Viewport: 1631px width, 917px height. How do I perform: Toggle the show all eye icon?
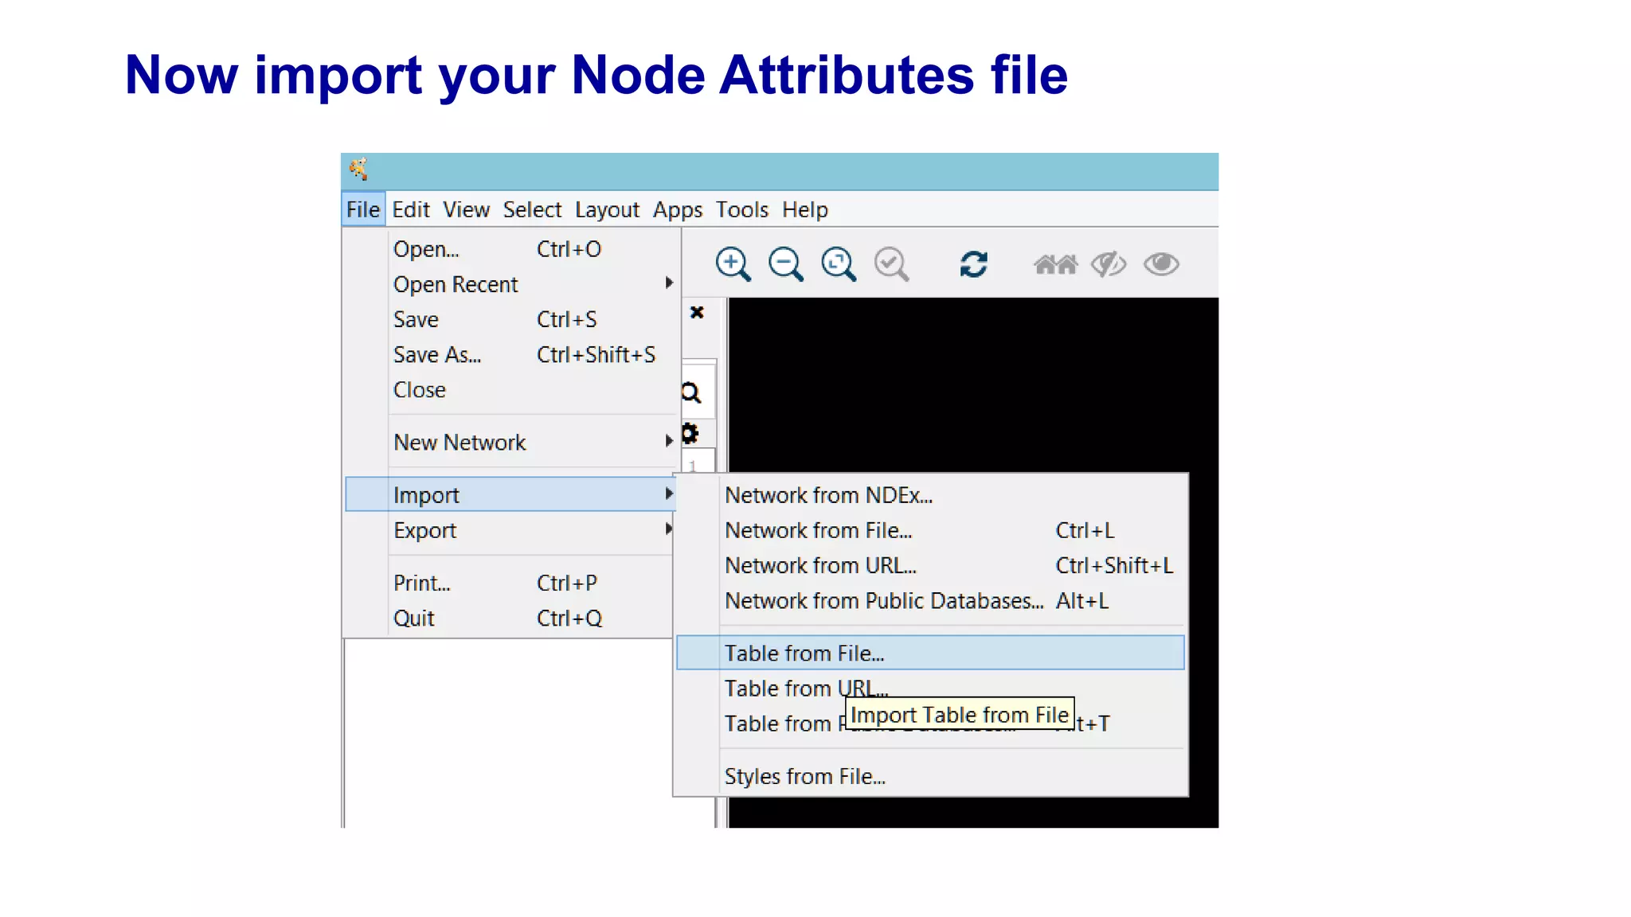(x=1161, y=263)
